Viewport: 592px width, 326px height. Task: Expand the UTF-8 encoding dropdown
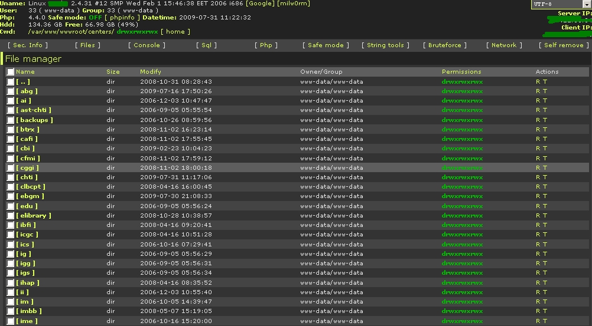click(x=586, y=5)
